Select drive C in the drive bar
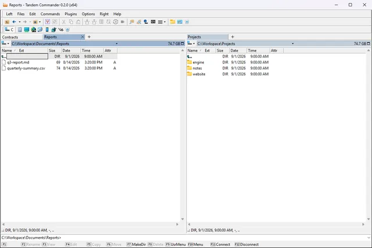This screenshot has width=372, height=248. pos(9,30)
